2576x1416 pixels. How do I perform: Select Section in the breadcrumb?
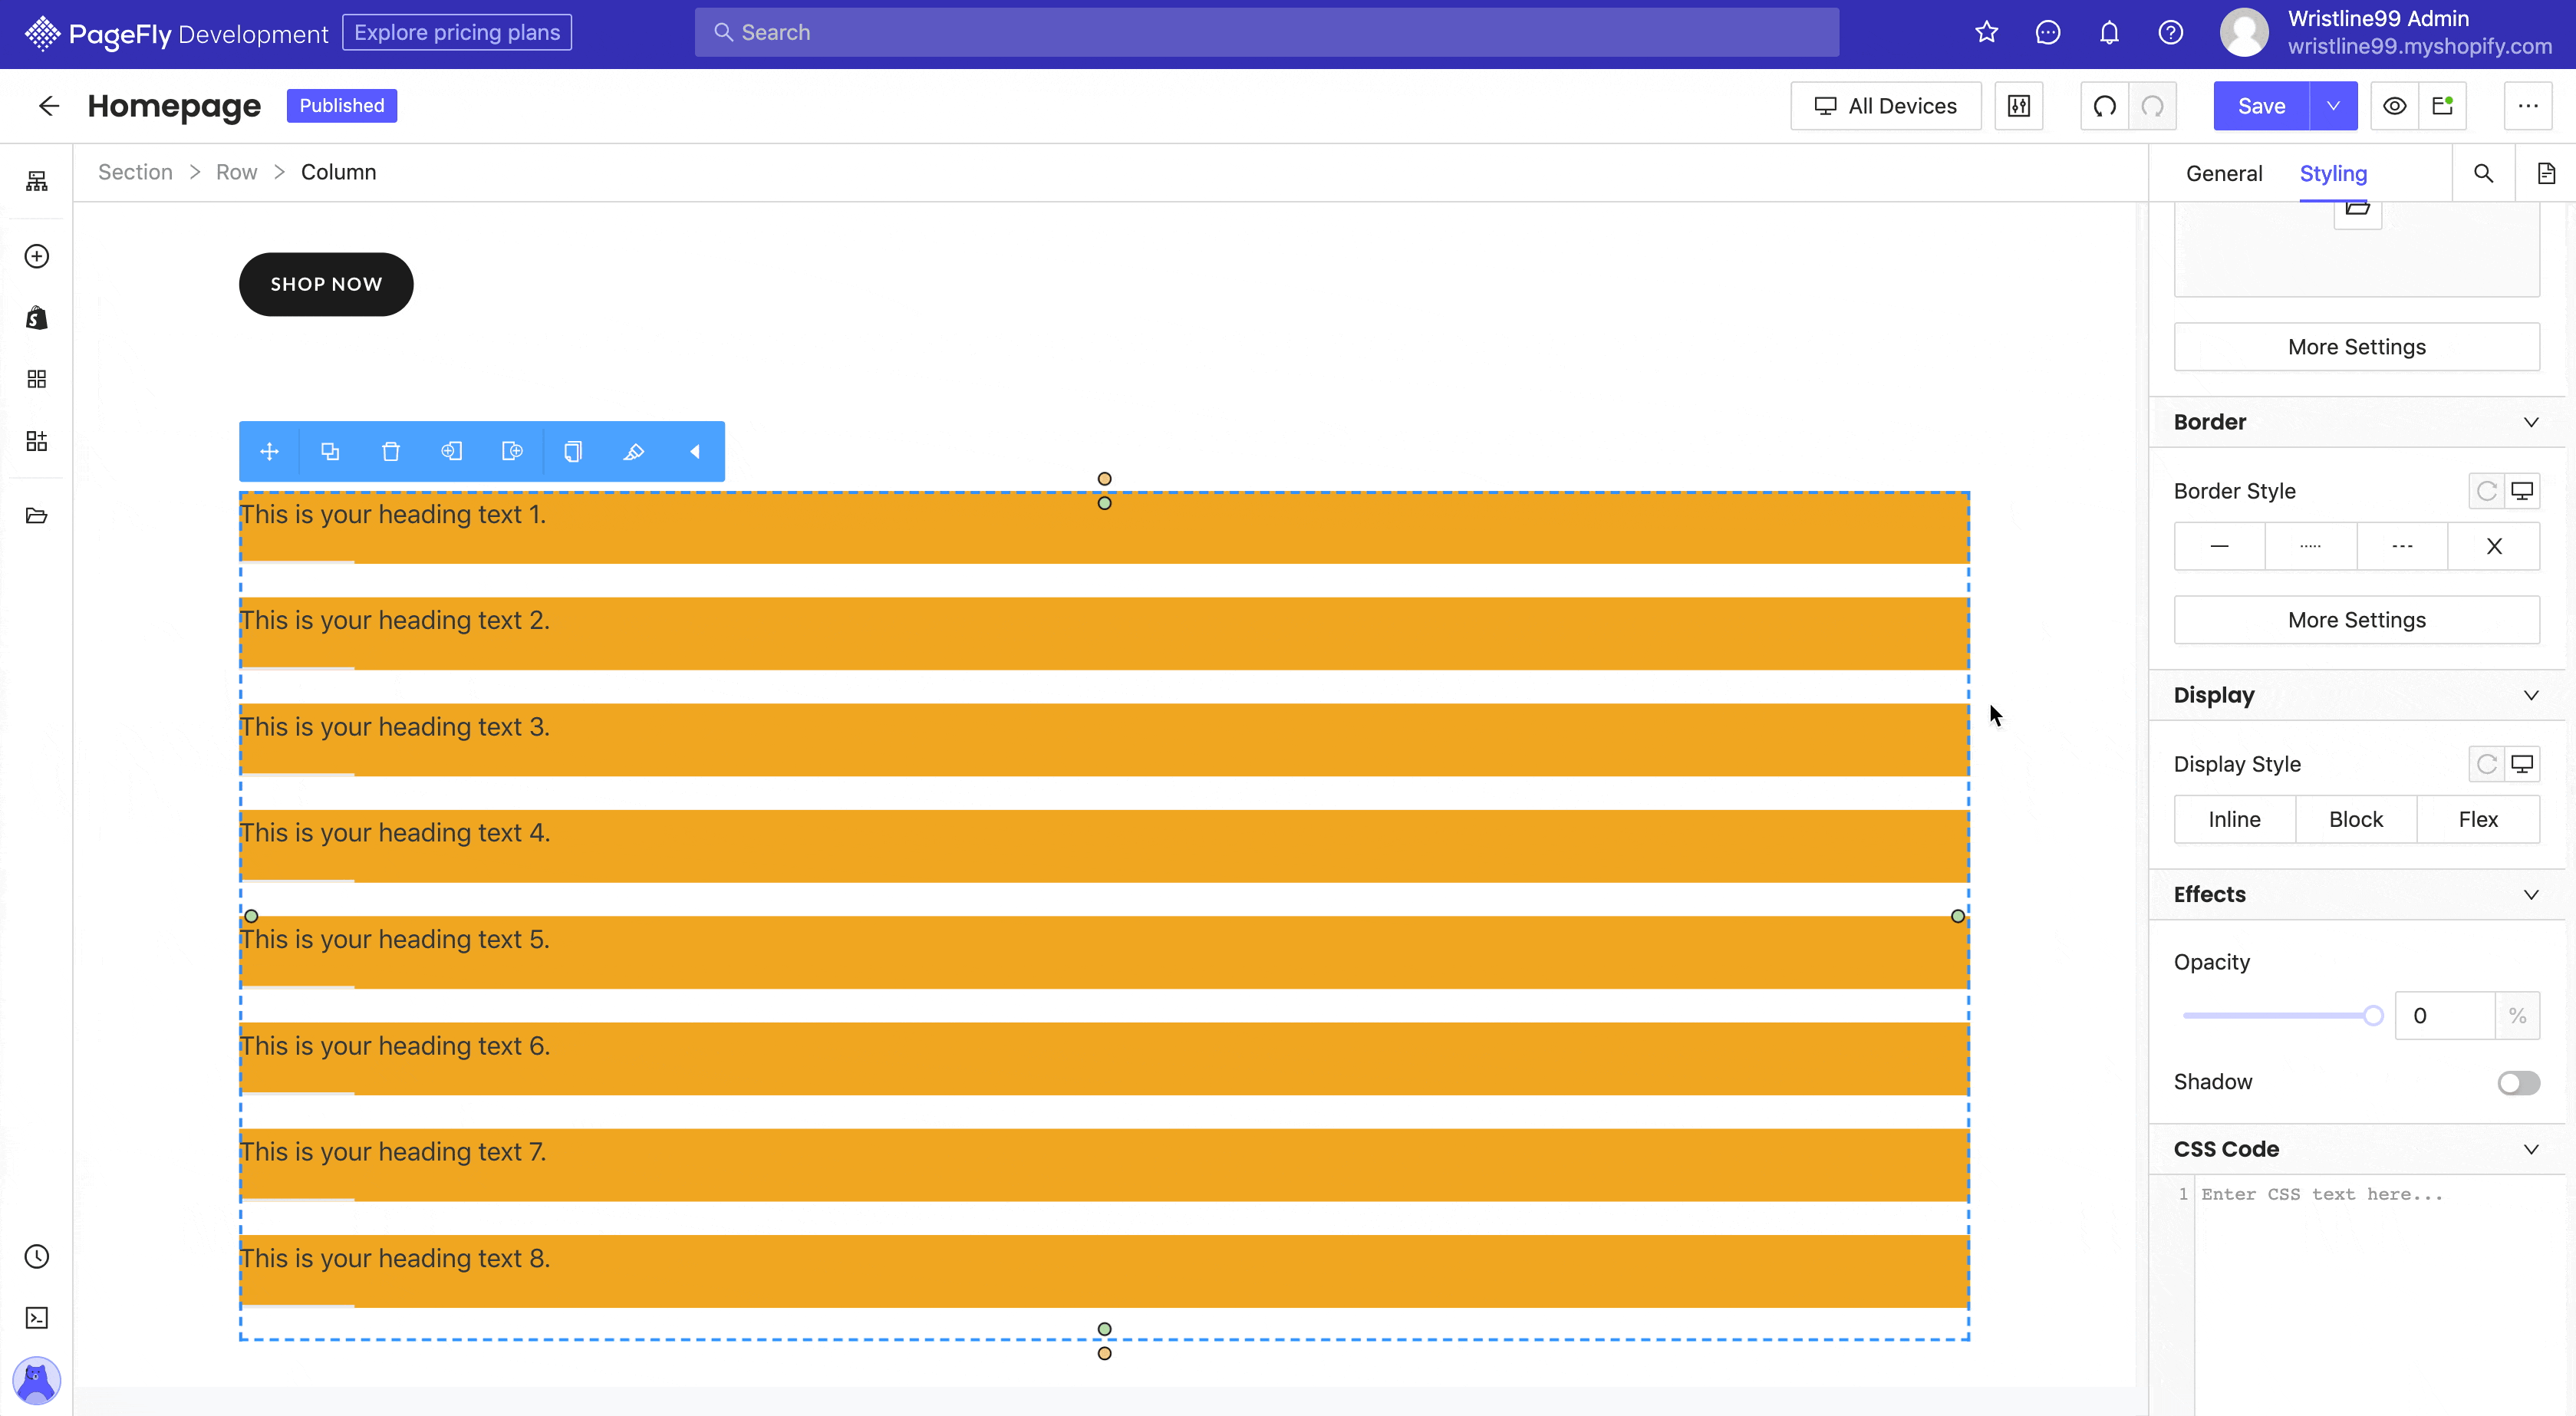point(135,172)
